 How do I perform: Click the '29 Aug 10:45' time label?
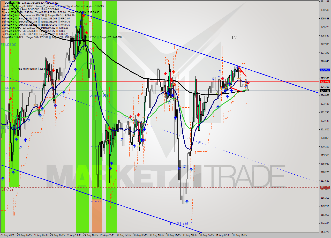(x=57, y=235)
